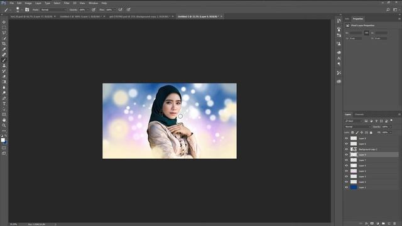
Task: Click the brush Opacity value field
Action: click(82, 10)
